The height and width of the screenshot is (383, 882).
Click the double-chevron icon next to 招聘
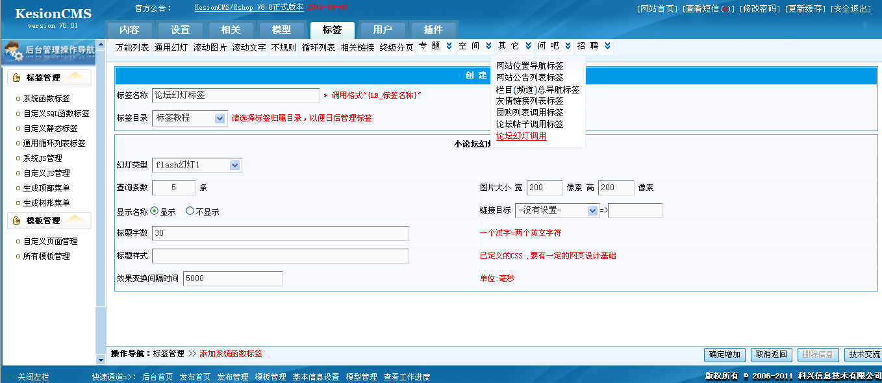tap(607, 46)
